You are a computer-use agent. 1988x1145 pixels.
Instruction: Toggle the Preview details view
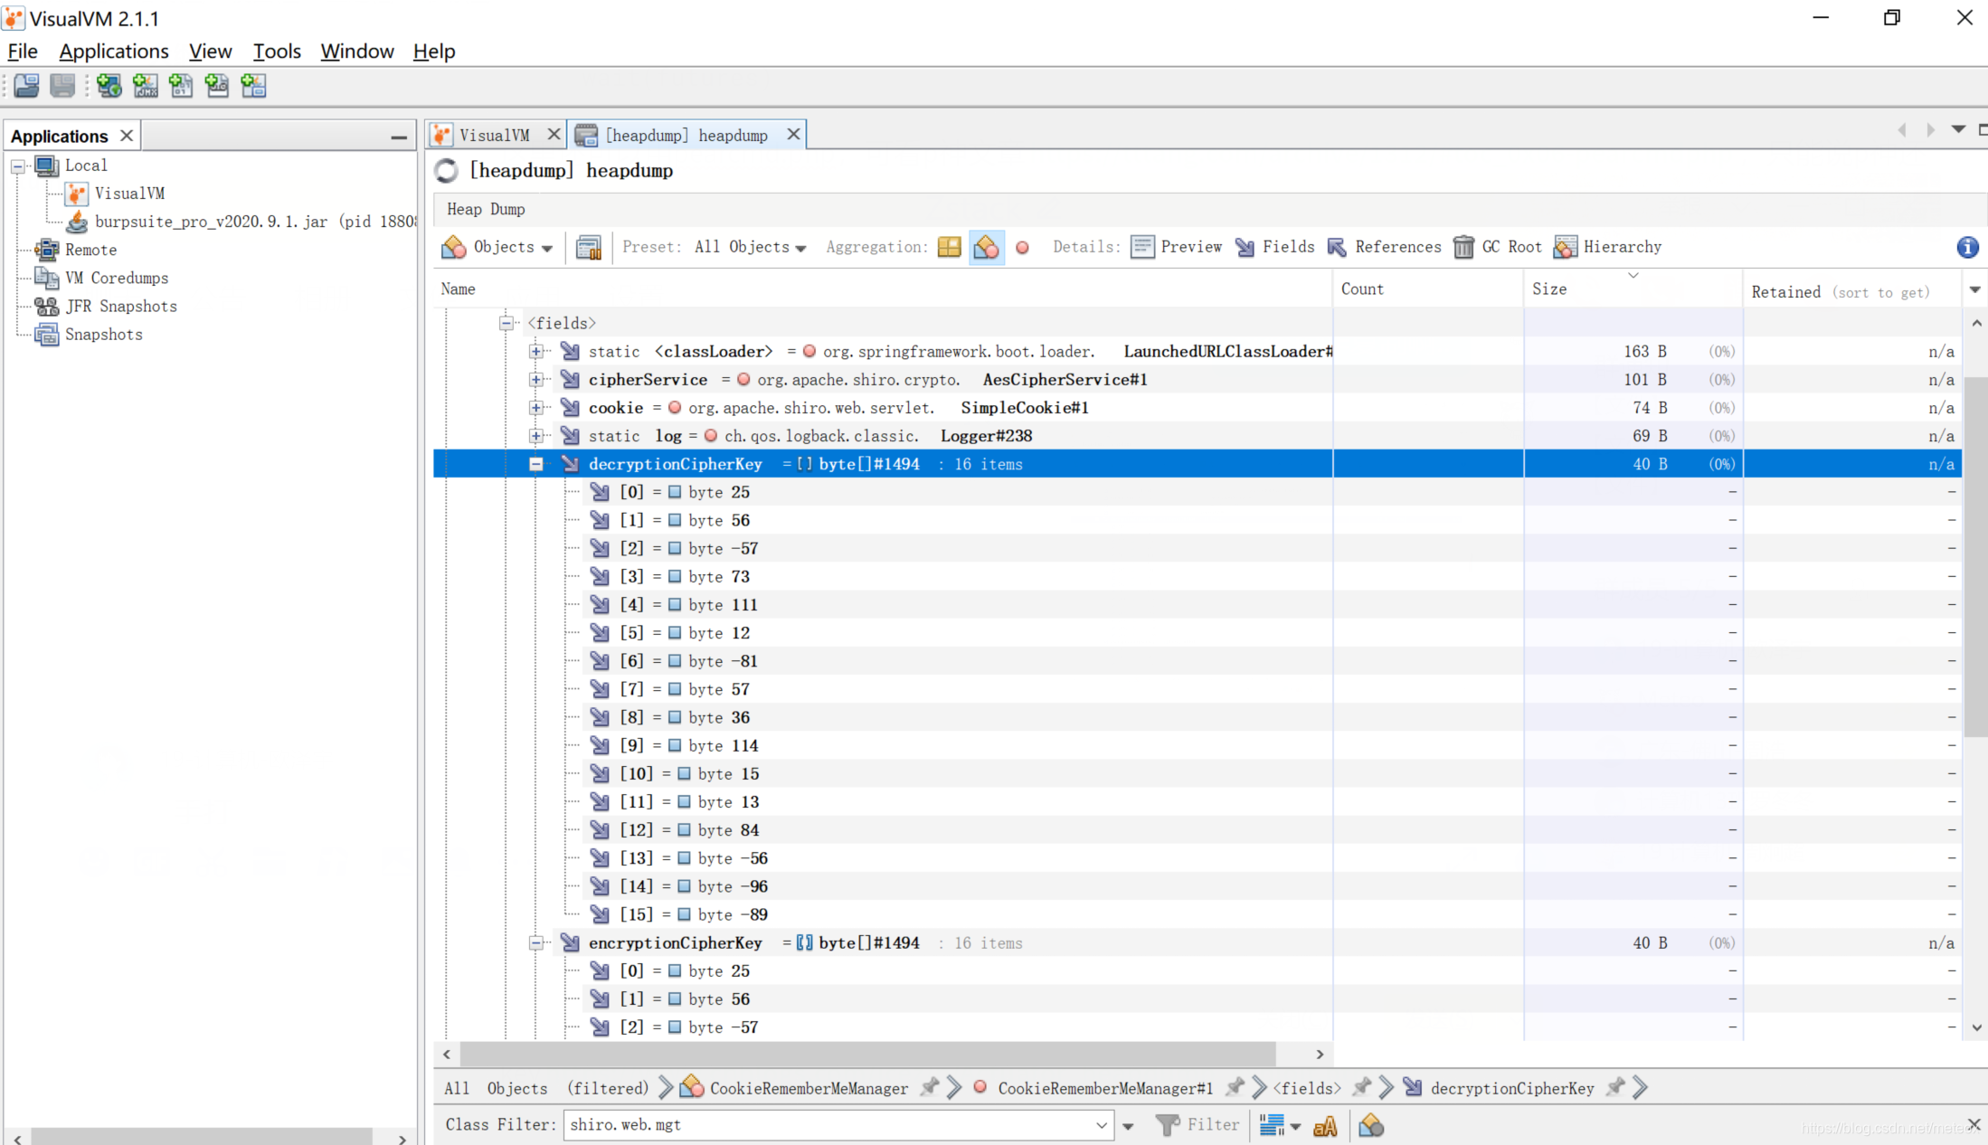[x=1176, y=247]
